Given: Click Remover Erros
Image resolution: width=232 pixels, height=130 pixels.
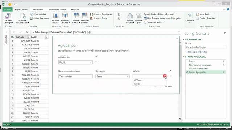Looking at the screenshot, I should (99, 18).
